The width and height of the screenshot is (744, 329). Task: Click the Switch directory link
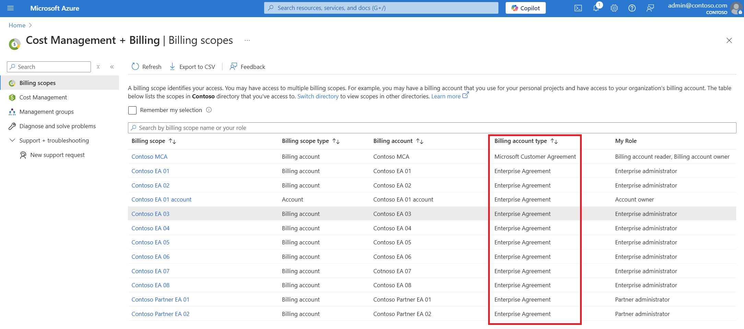[x=318, y=96]
